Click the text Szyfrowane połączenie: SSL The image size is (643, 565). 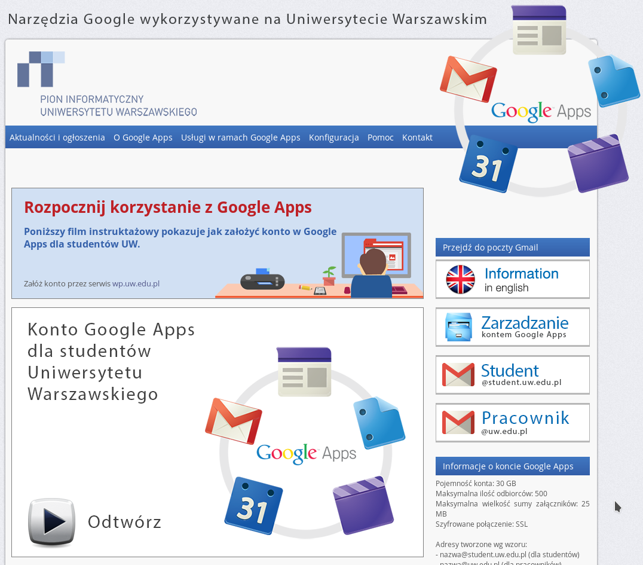(482, 524)
